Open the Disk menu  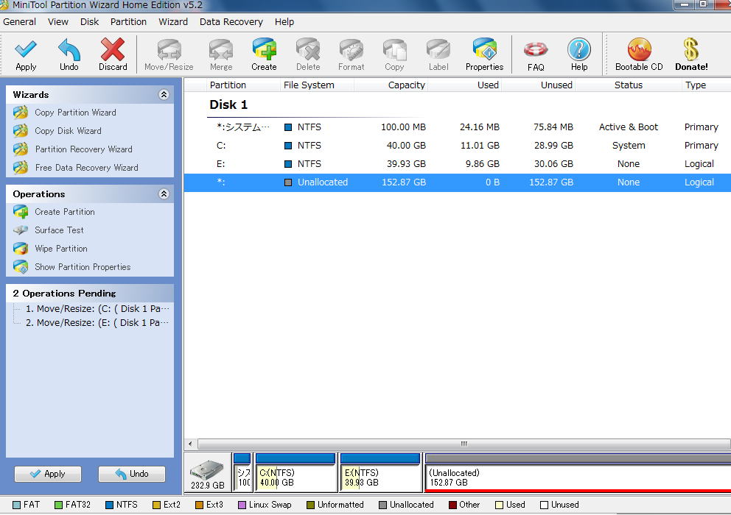pyautogui.click(x=89, y=22)
